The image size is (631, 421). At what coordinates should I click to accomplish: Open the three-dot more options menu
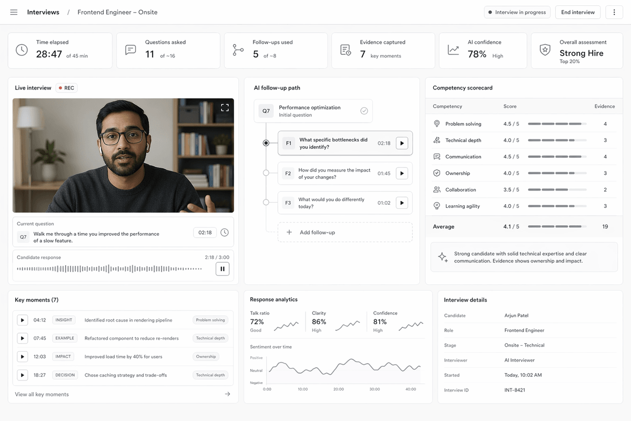click(x=614, y=12)
